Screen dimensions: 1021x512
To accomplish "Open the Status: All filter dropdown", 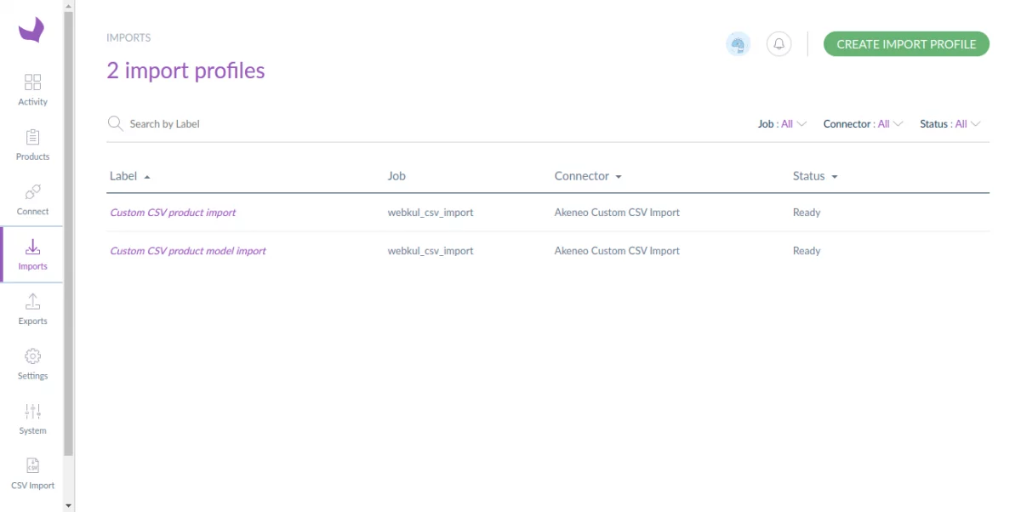I will tap(950, 123).
